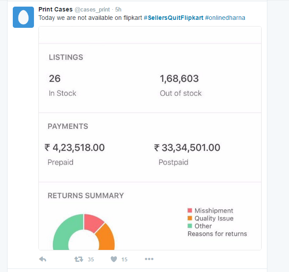Select the red Misshipment donut segment
The width and height of the screenshot is (289, 272).
coord(92,223)
